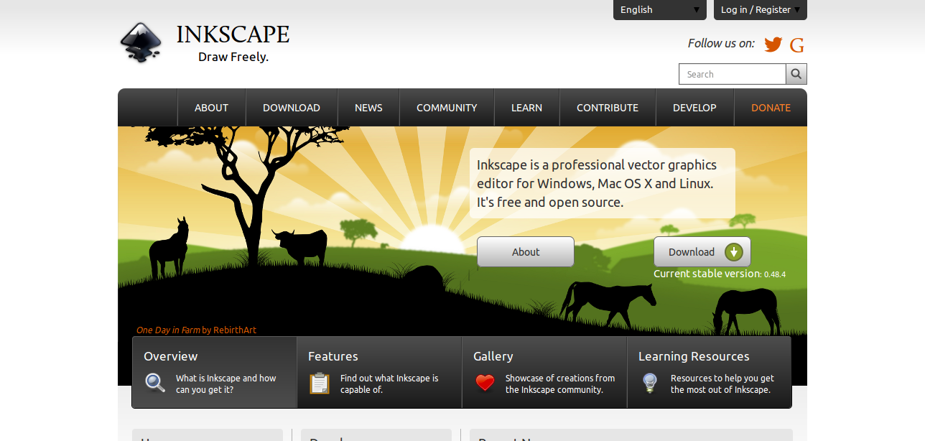
Task: Click the Overview magnifying glass icon
Action: [x=155, y=383]
